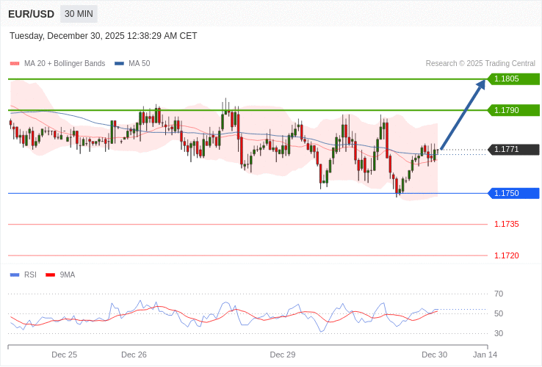This screenshot has height=367, width=542.
Task: Select the Dec 26 date label
Action: point(134,355)
